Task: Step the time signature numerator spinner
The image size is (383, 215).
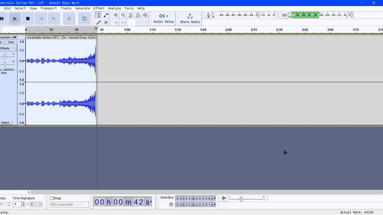Action: point(23,204)
